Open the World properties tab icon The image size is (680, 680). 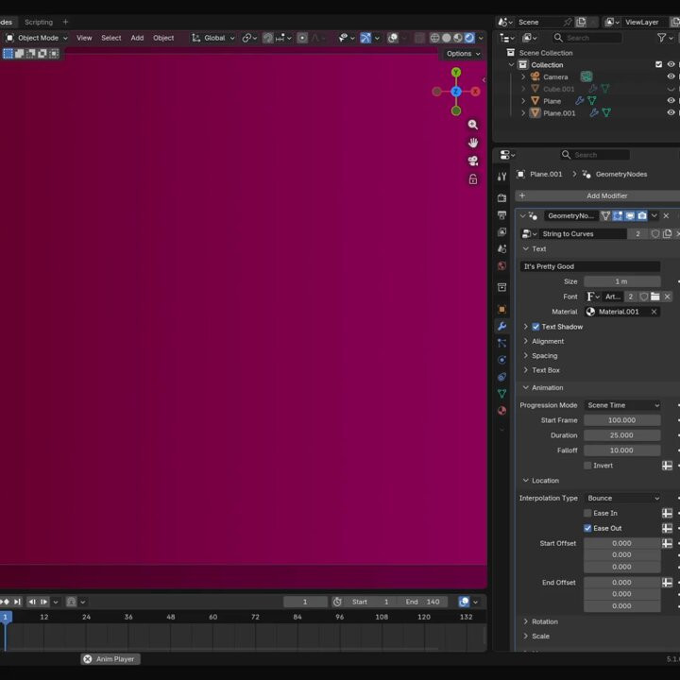tap(501, 266)
